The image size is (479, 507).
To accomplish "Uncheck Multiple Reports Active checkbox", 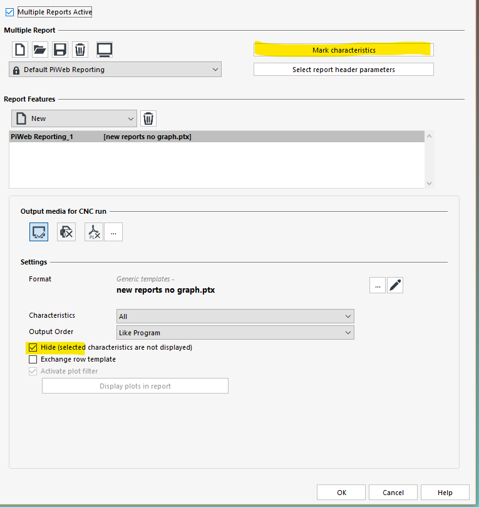I will [9, 12].
